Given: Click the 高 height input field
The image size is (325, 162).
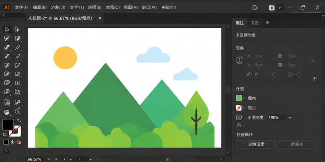Looking at the screenshot, I should (297, 65).
